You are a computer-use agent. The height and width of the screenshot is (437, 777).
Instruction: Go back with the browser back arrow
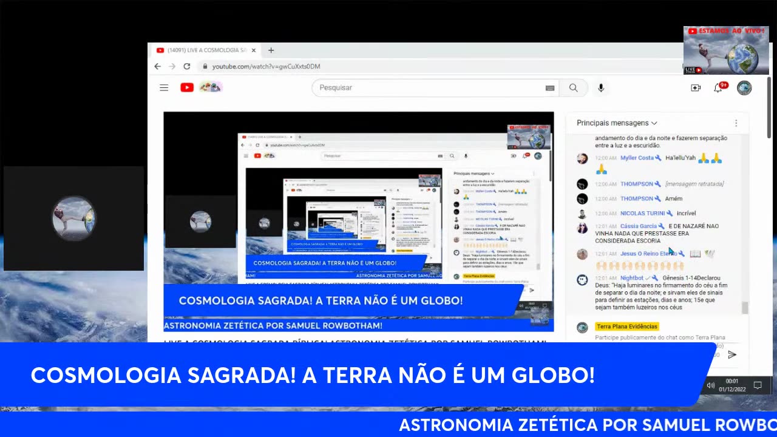point(158,66)
